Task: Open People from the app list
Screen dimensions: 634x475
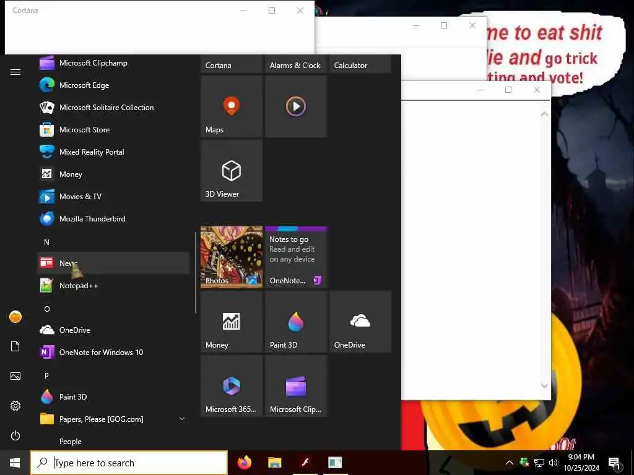Action: 113,441
